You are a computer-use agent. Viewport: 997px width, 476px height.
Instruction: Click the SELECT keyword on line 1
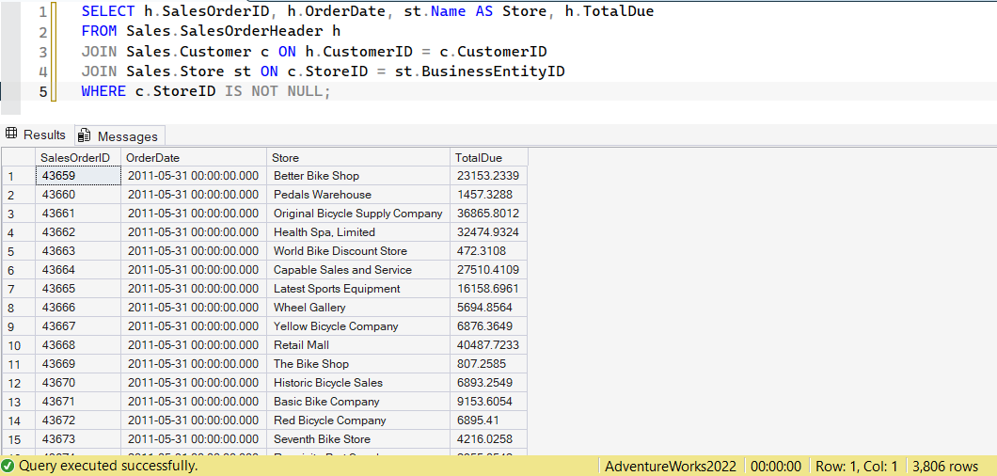tap(108, 11)
